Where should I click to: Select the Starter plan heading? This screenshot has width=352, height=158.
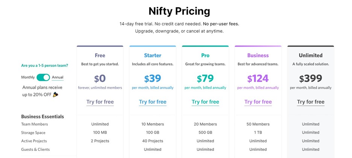click(153, 55)
